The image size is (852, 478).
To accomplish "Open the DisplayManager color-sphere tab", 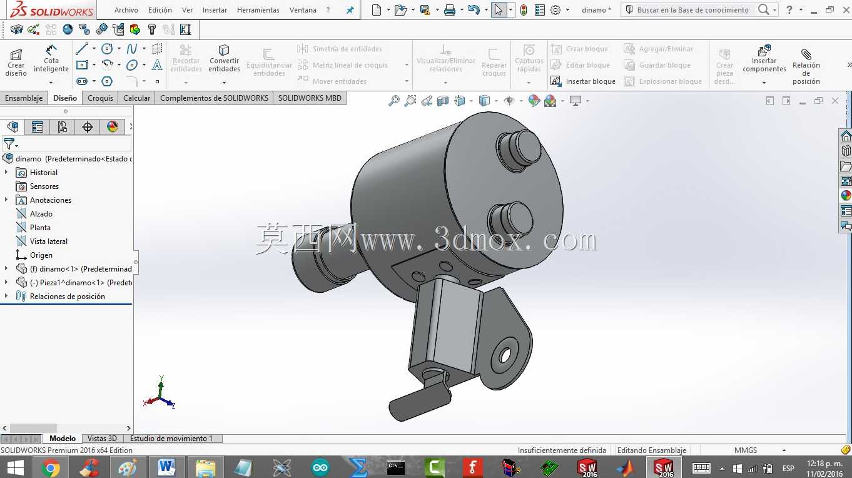I will pyautogui.click(x=113, y=127).
